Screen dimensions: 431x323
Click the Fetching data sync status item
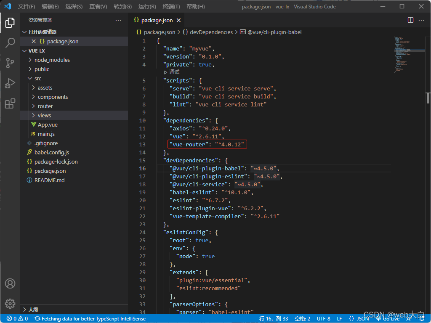pyautogui.click(x=90, y=319)
